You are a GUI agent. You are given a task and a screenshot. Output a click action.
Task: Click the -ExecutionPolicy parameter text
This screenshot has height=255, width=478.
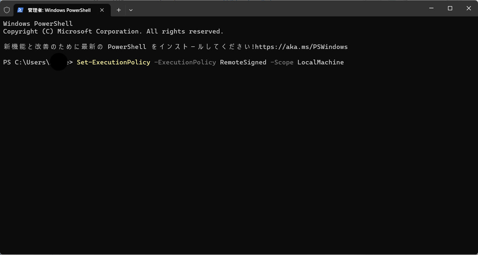(x=185, y=62)
